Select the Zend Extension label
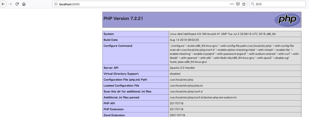This screenshot has width=309, height=117. pos(114,115)
